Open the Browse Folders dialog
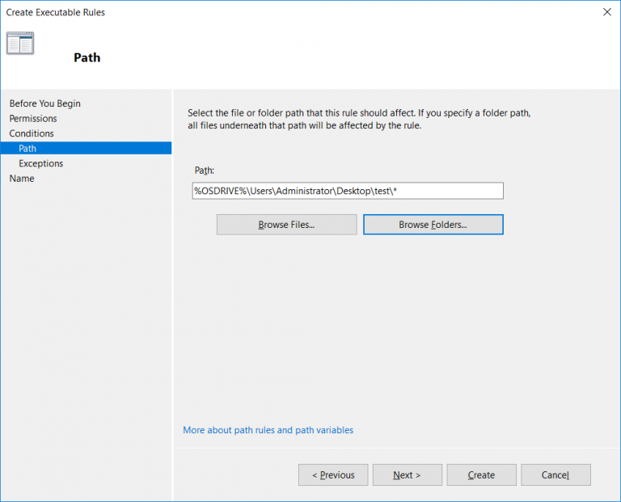 (433, 225)
